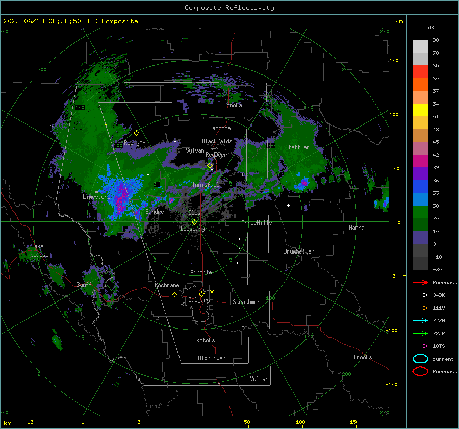The image size is (459, 429).
Task: Click the Blackfalds city label
Action: point(217,141)
